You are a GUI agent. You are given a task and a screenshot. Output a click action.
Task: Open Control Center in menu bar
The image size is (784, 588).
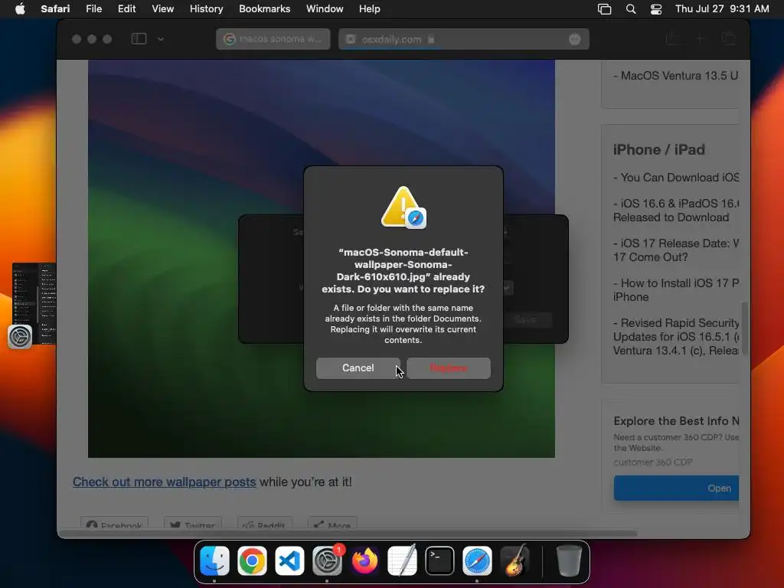[x=656, y=9]
